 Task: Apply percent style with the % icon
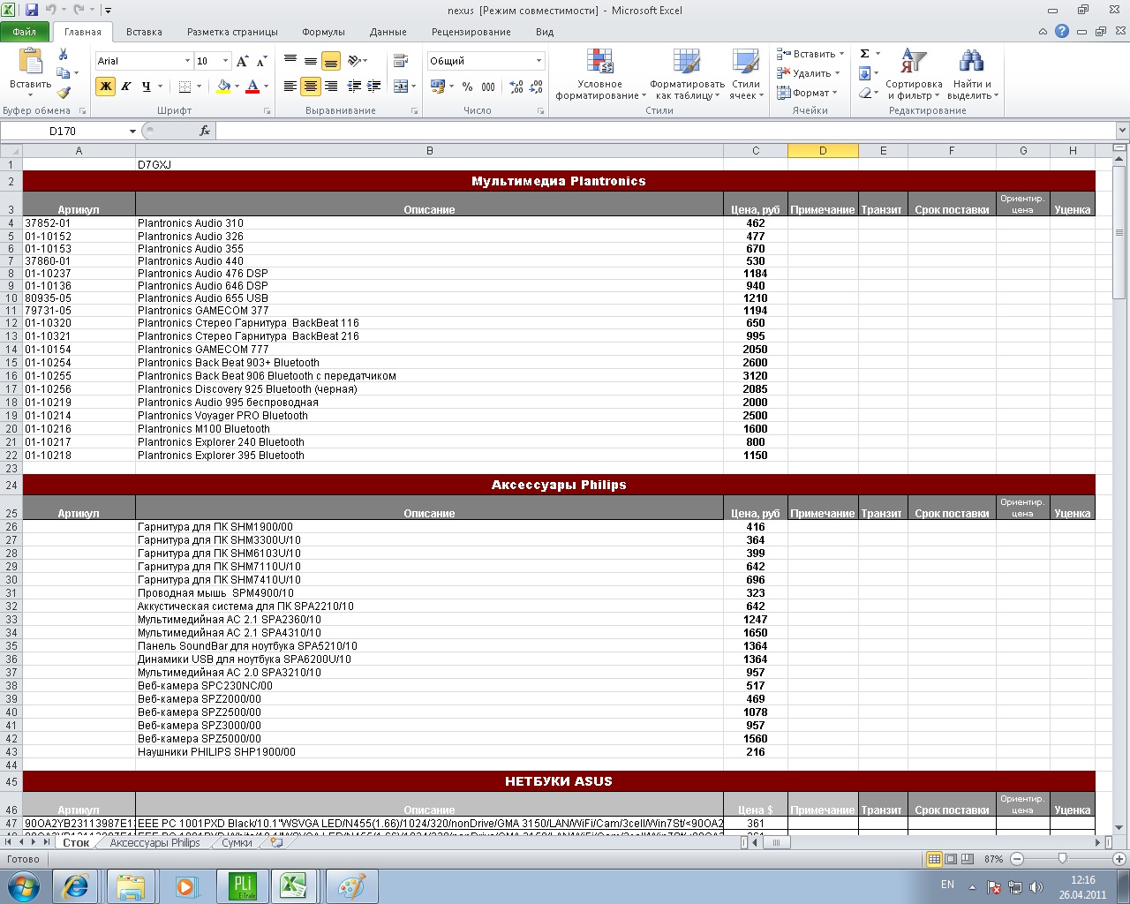point(467,87)
